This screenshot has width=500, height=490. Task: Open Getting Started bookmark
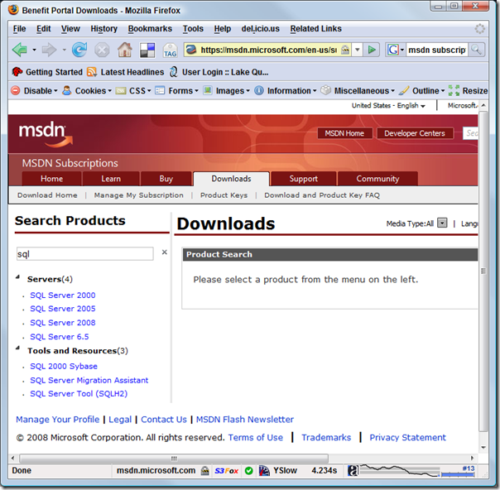pyautogui.click(x=47, y=72)
